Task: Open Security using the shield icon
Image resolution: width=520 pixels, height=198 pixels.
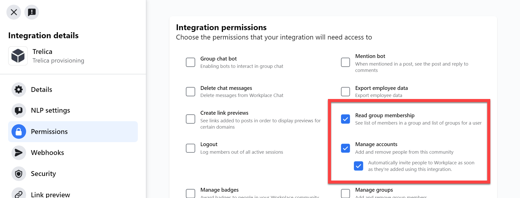Action: point(19,174)
